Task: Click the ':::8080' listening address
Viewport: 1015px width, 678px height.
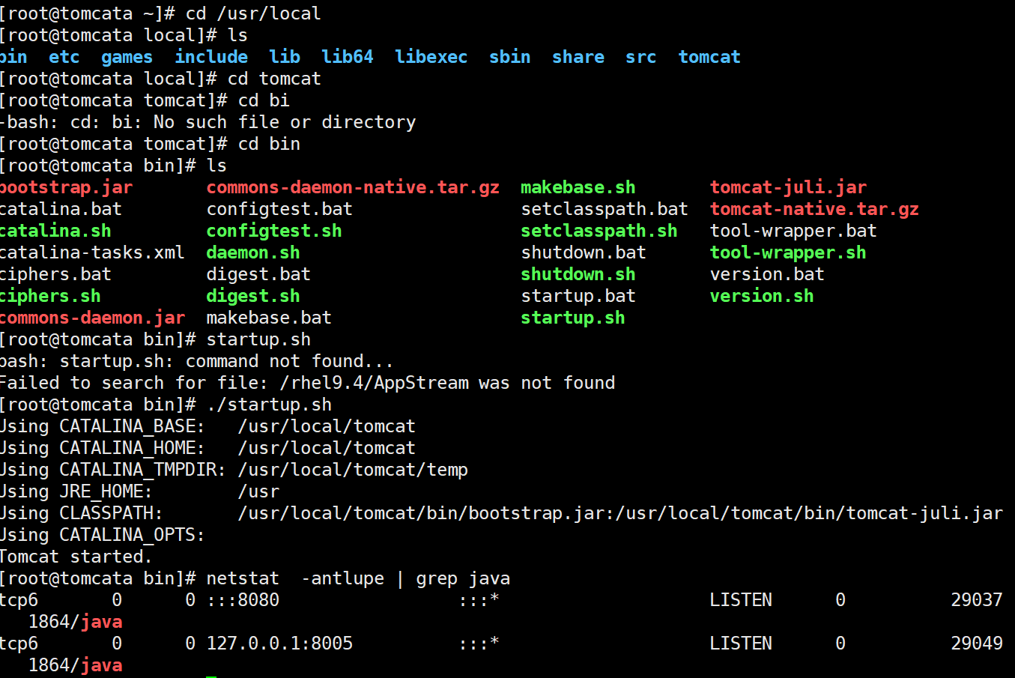Action: [243, 600]
